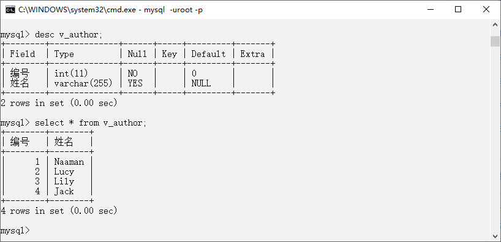This screenshot has height=242, width=501.
Task: Click the empty scrollbar track below thumb
Action: tap(495, 139)
